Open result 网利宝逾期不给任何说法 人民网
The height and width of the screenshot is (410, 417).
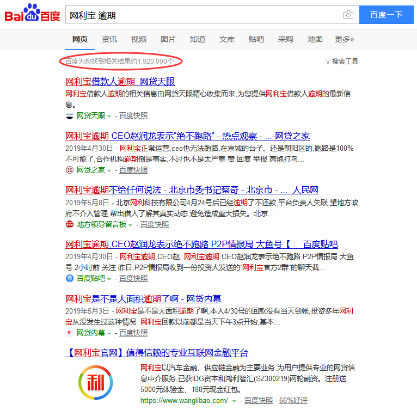click(x=192, y=190)
